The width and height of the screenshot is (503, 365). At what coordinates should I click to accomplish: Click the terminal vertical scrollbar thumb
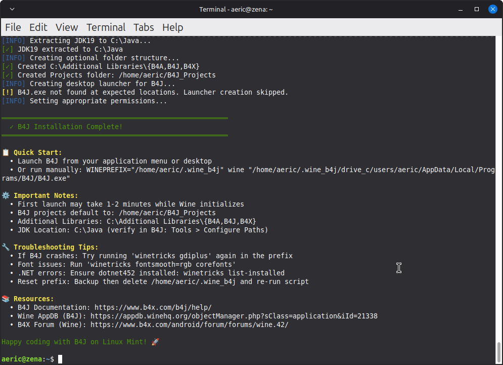click(x=498, y=352)
